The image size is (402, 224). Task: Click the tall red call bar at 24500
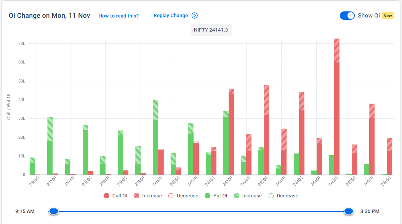(x=336, y=107)
